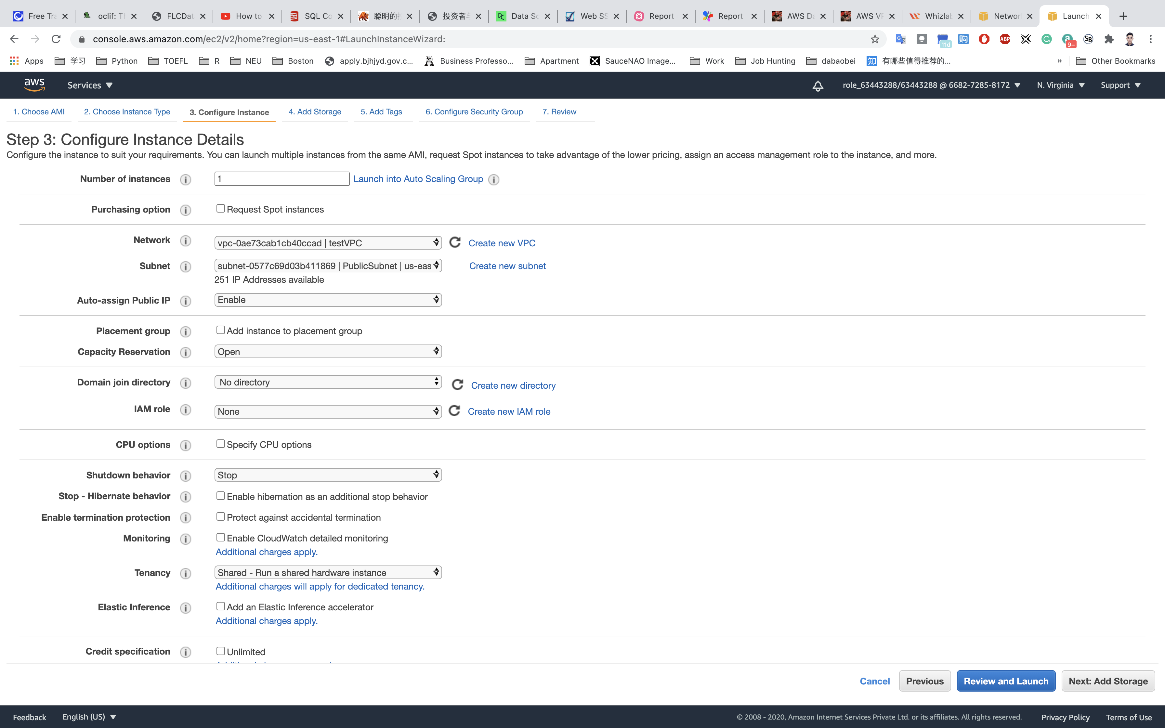The image size is (1165, 728).
Task: Click info icon next to Purchasing option
Action: pos(185,210)
